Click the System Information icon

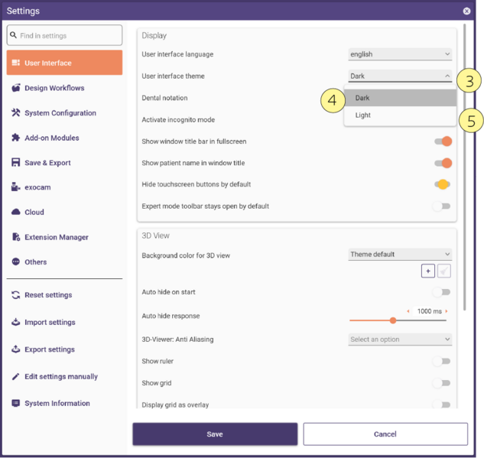pos(16,403)
